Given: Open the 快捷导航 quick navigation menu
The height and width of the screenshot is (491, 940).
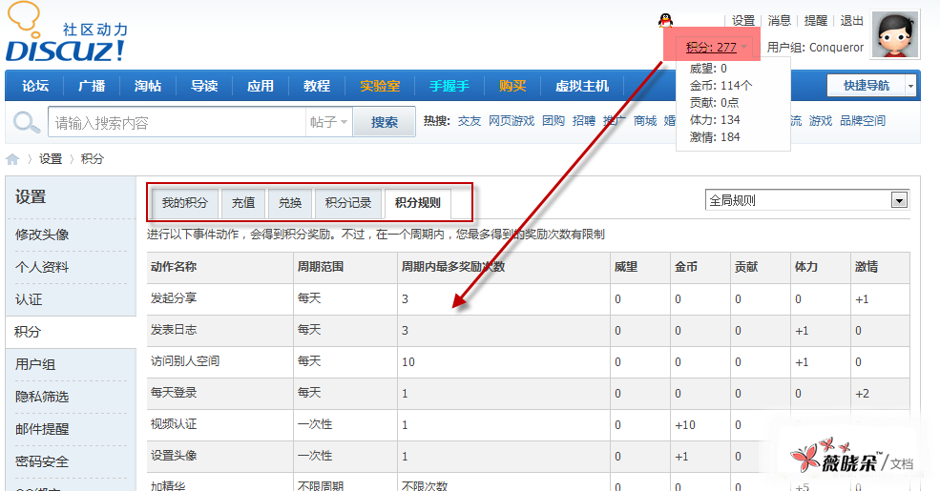Looking at the screenshot, I should (x=870, y=86).
